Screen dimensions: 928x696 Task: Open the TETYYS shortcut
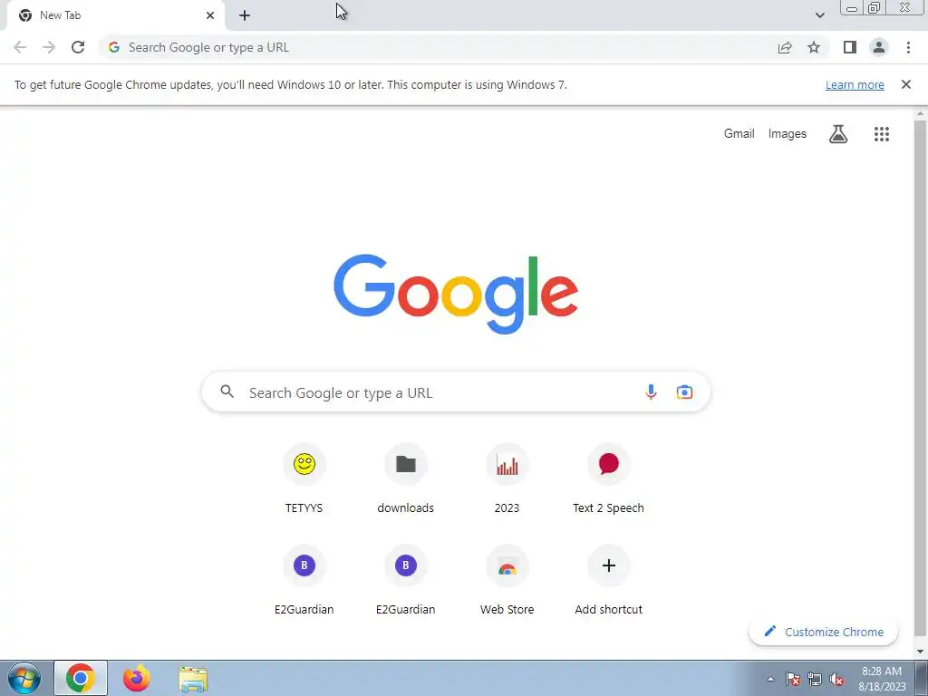click(x=304, y=478)
